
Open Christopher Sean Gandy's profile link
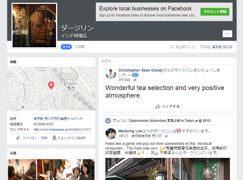(x=141, y=70)
